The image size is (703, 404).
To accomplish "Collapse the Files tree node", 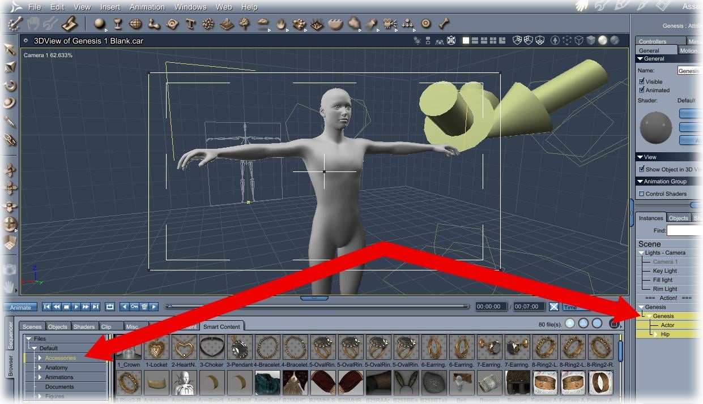I will coord(28,339).
